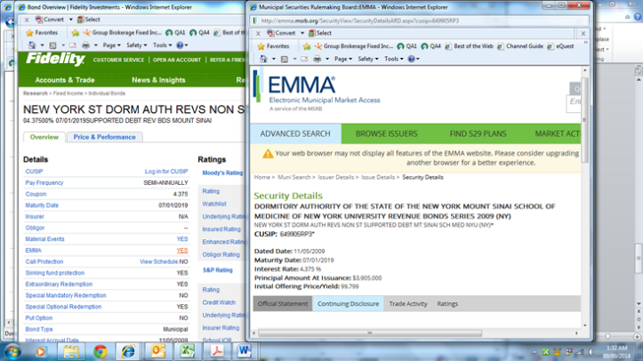
Task: Click the Browse Issuers menu item
Action: (389, 133)
